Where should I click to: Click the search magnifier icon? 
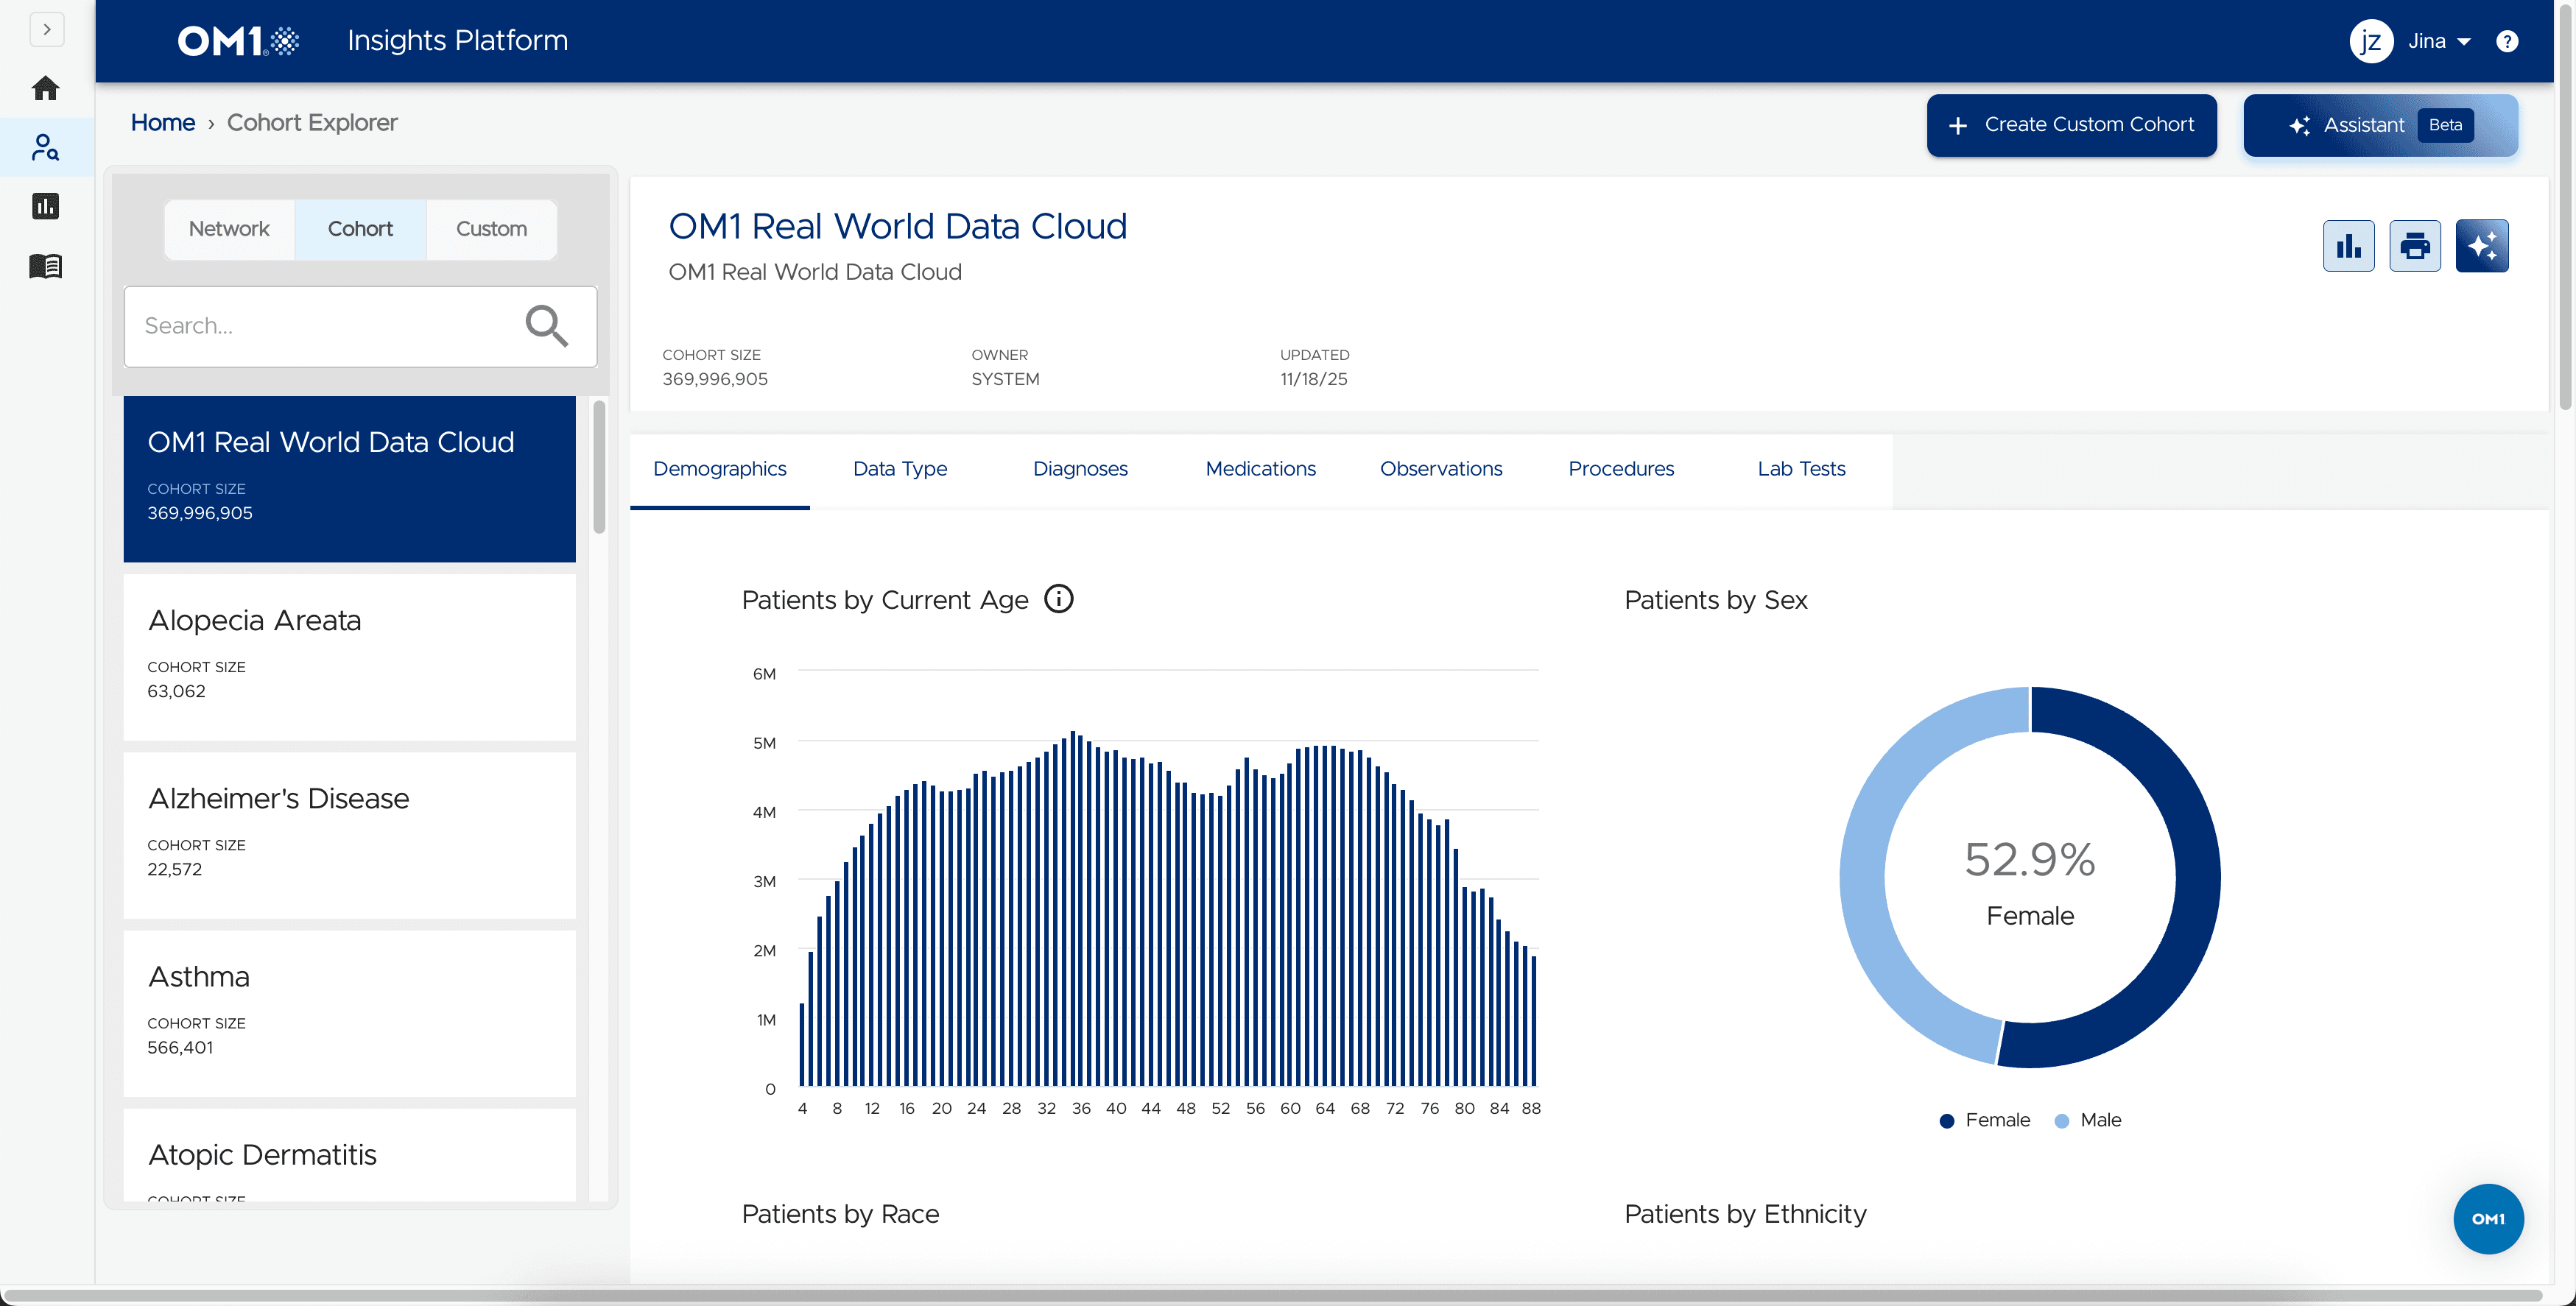click(547, 326)
